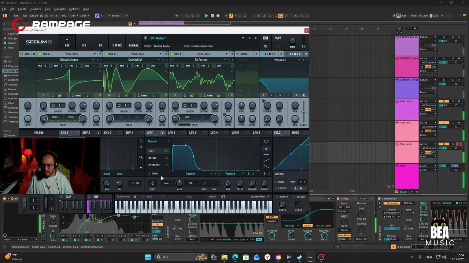
Task: Click Ableton stop button
Action: click(212, 16)
